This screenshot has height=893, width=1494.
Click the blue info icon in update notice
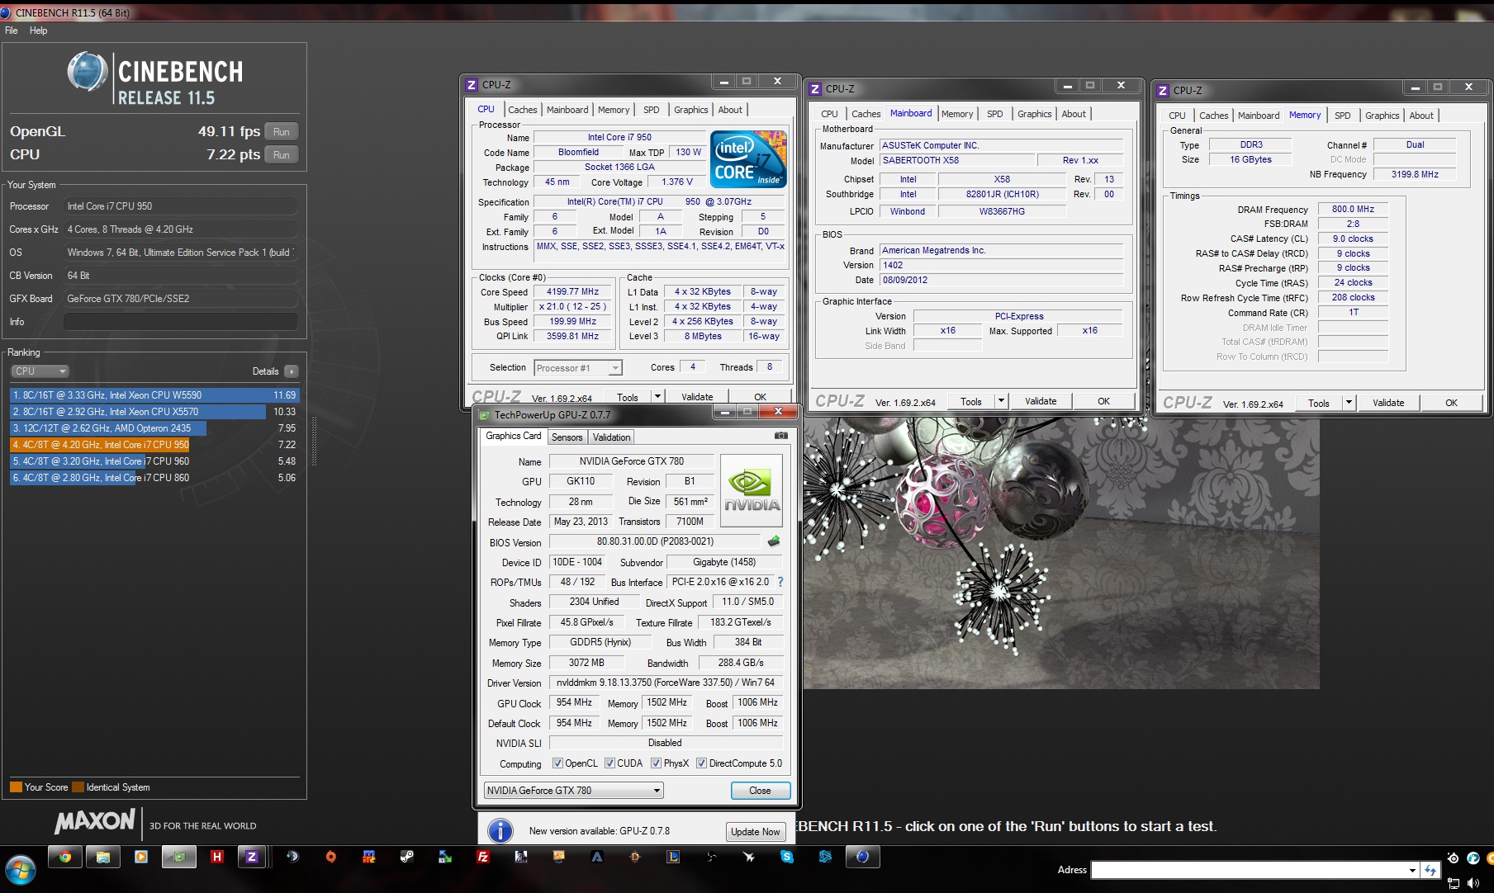point(500,830)
